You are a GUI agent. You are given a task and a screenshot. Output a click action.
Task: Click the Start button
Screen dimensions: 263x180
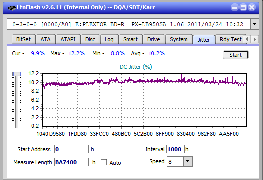tap(235, 55)
